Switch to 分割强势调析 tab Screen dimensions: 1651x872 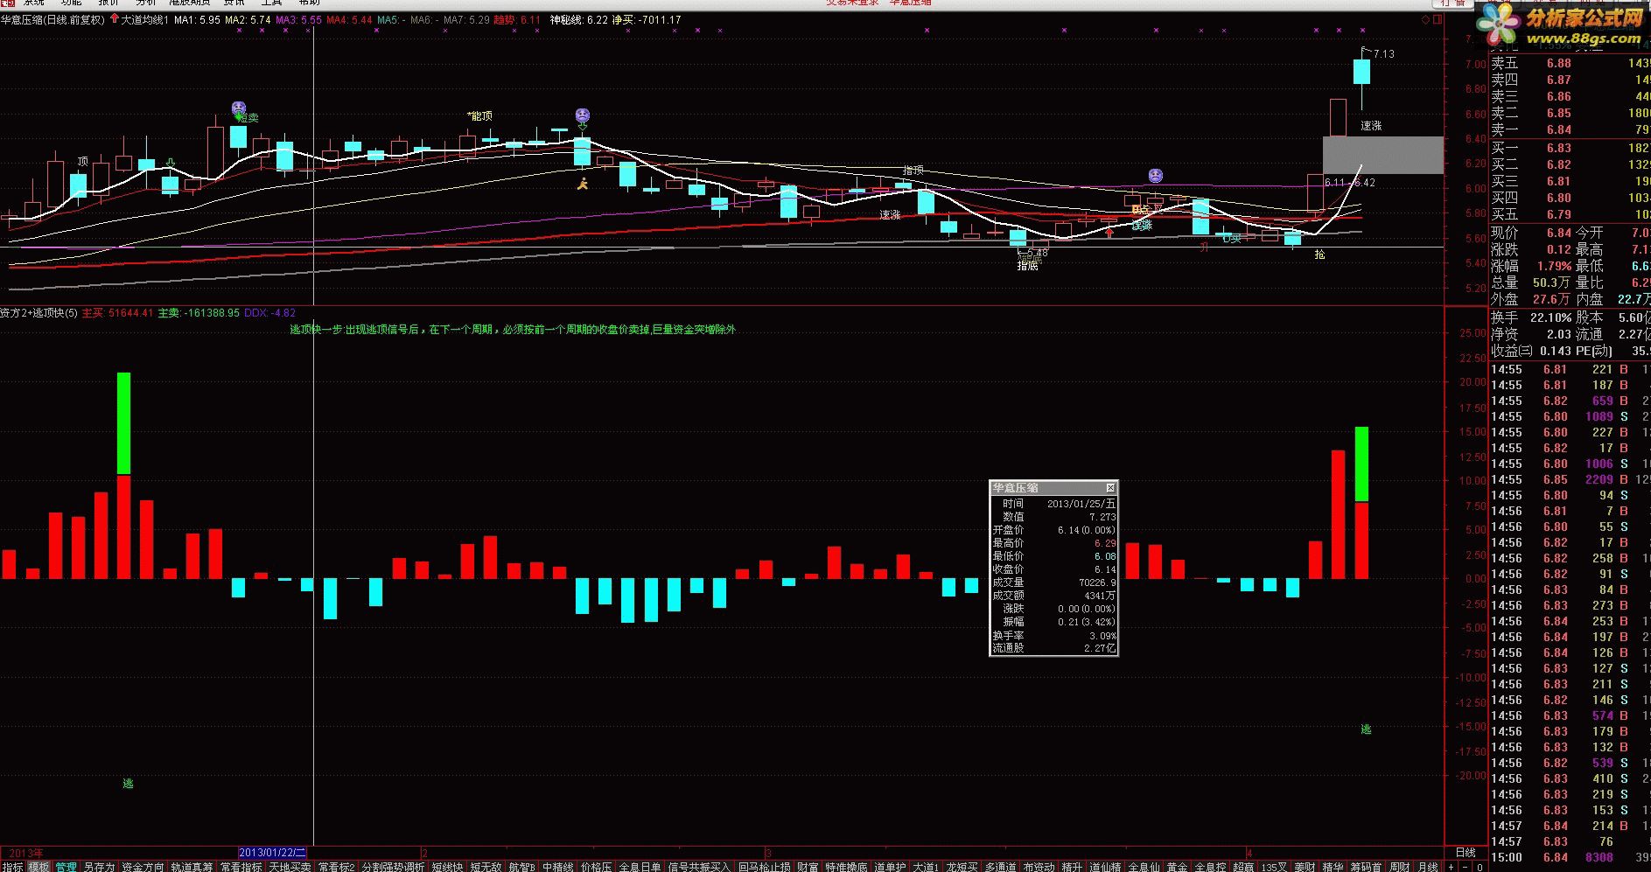[393, 867]
